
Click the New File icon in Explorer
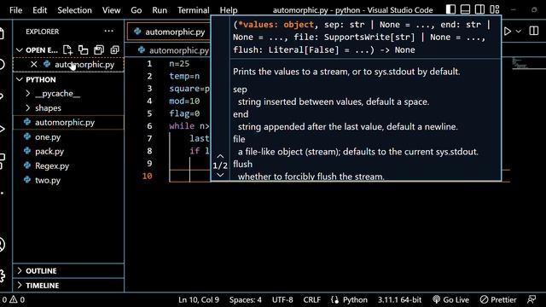point(67,50)
